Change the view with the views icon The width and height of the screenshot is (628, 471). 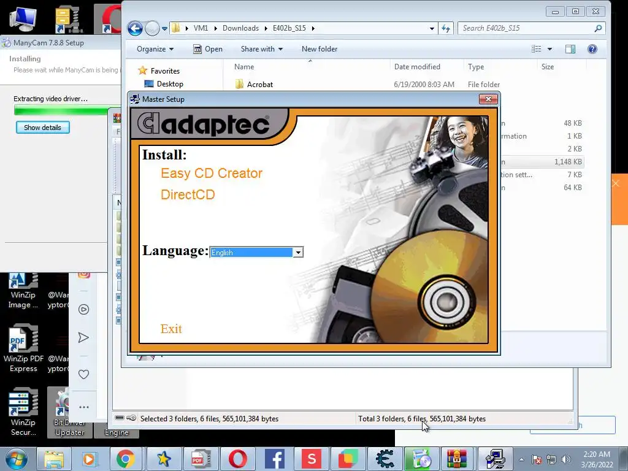pyautogui.click(x=536, y=49)
